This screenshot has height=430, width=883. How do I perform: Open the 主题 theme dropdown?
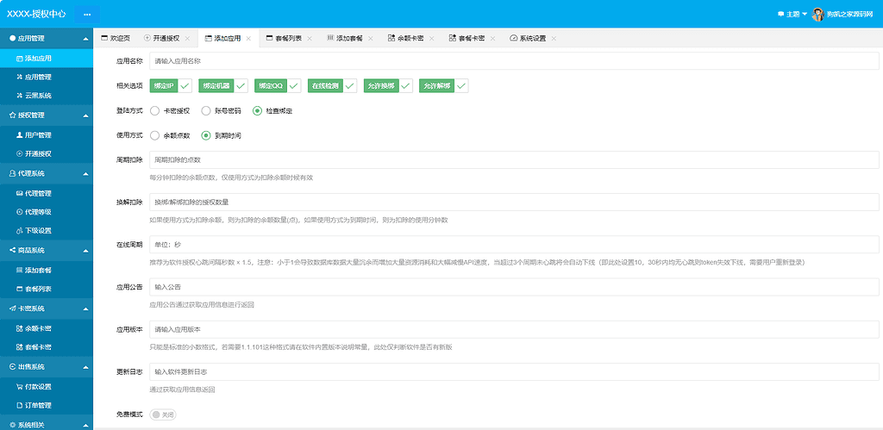click(x=792, y=14)
